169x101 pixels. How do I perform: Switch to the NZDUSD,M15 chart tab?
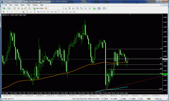(62, 96)
